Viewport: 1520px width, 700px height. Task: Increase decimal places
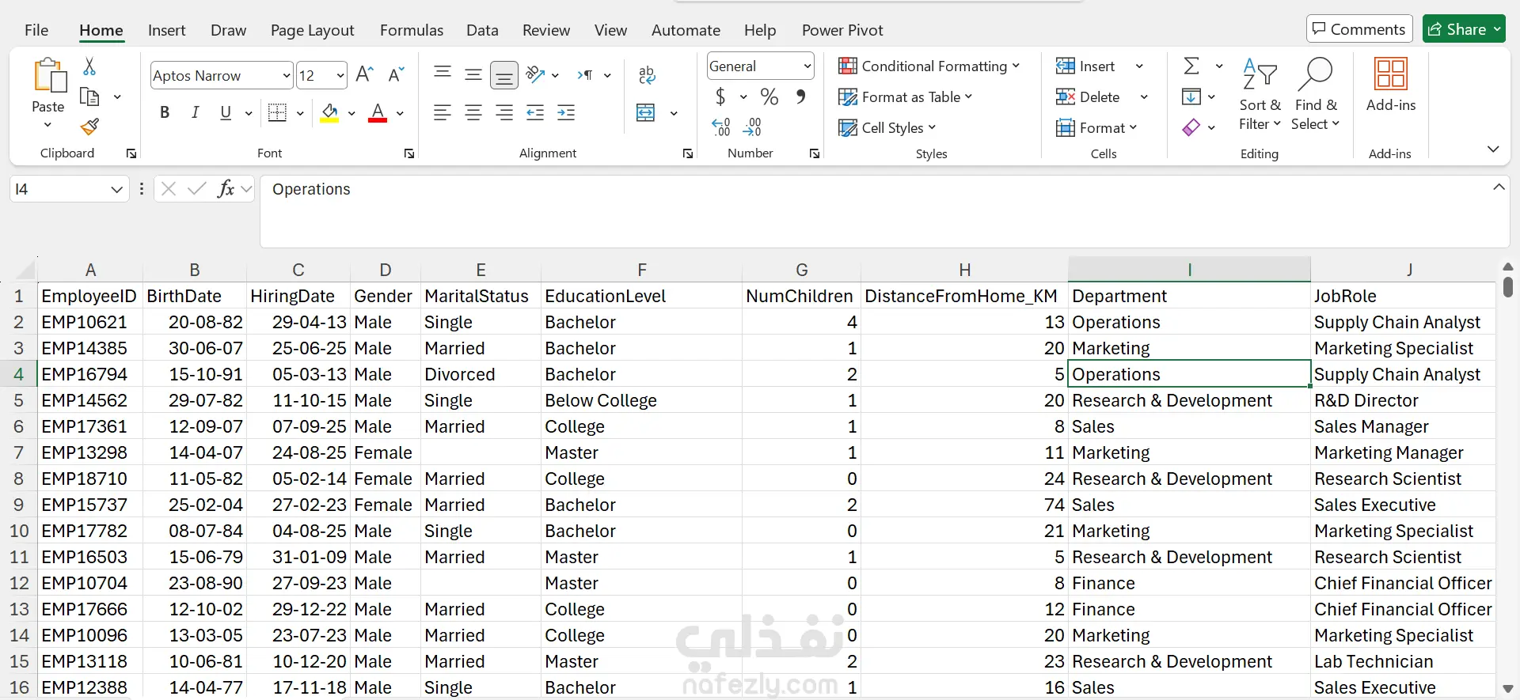[721, 127]
